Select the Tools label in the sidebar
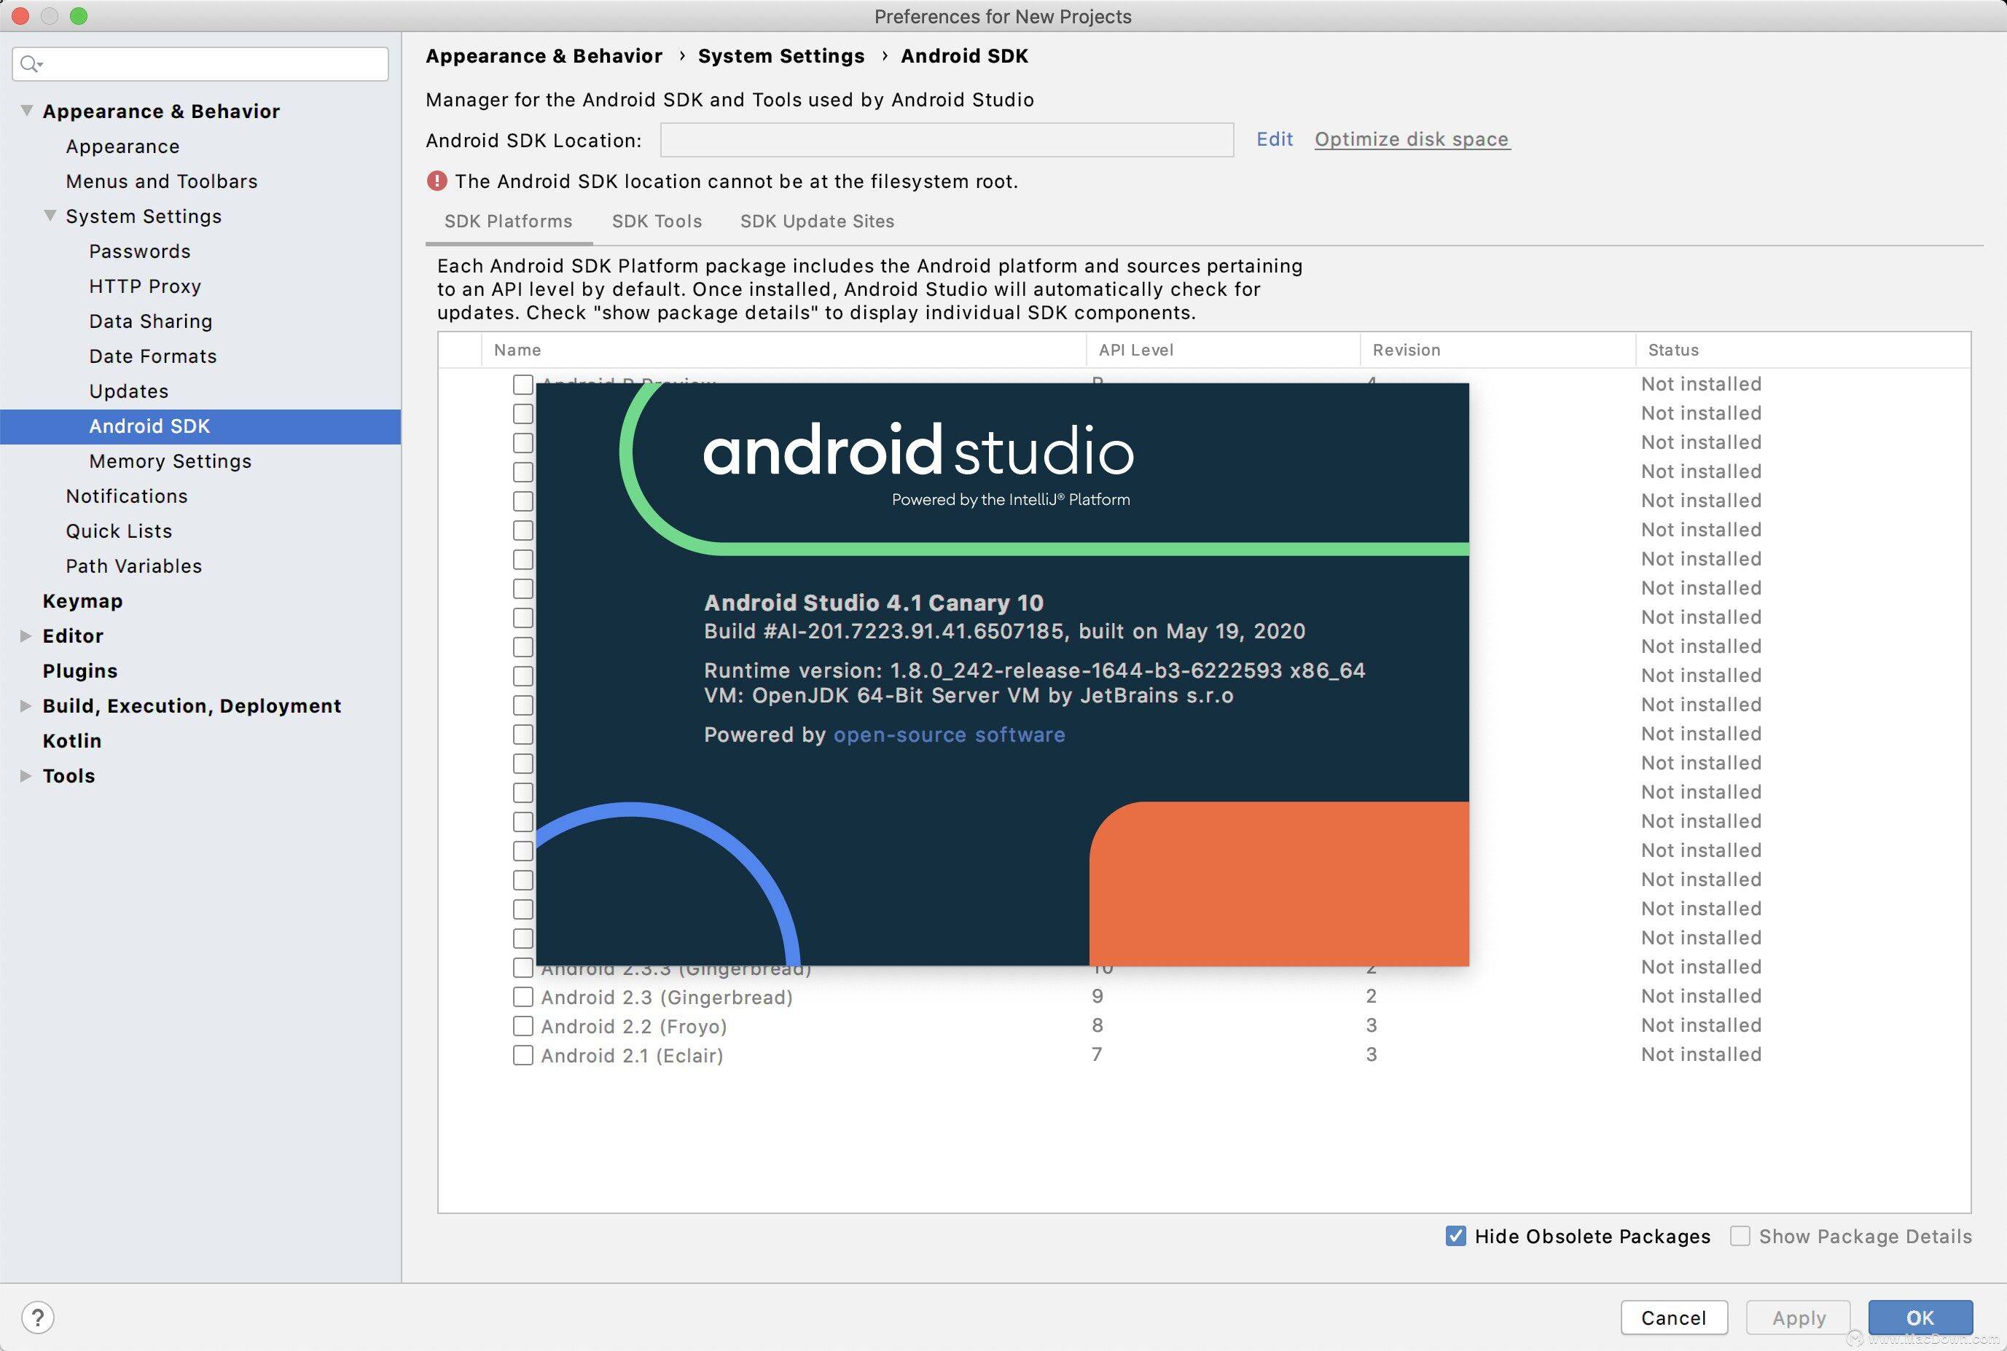 (x=69, y=775)
